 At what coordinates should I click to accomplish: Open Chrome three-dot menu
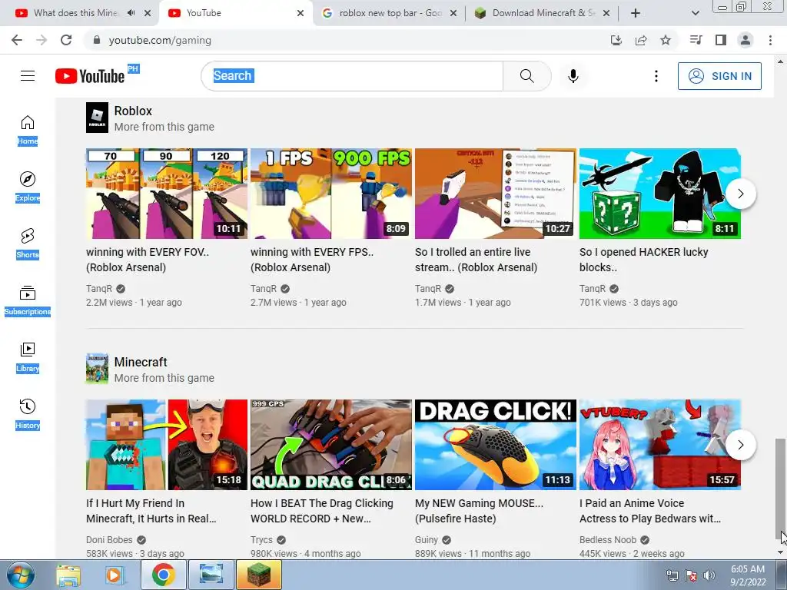click(770, 40)
